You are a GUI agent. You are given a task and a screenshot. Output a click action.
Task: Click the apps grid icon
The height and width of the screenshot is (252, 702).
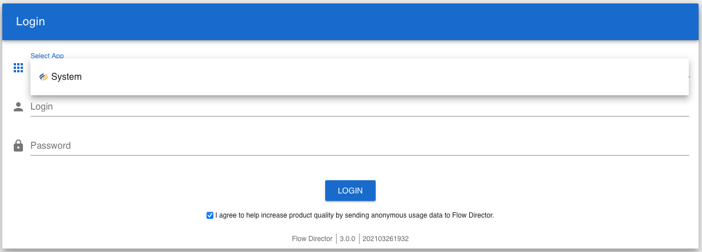tap(18, 68)
